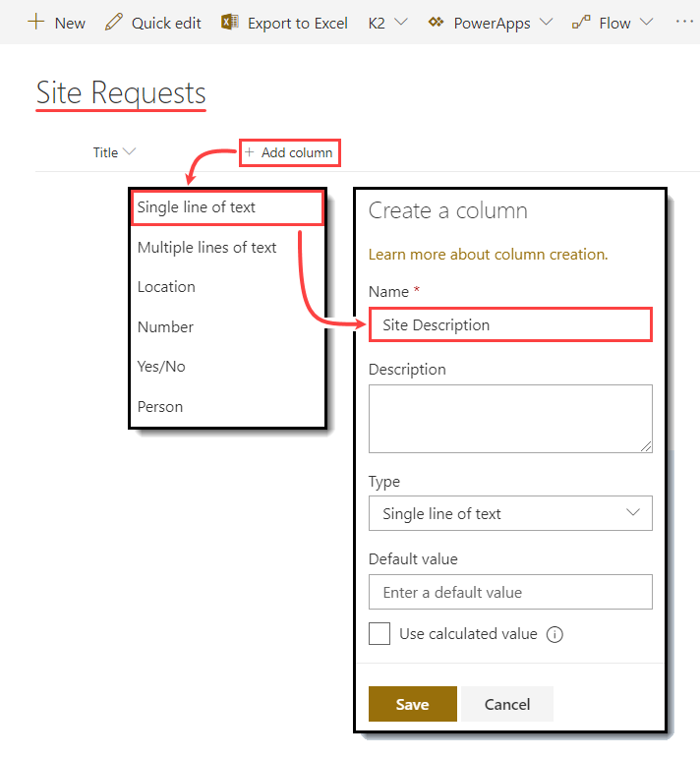Open Learn more about column creation link
Screen dimensions: 700x758
click(488, 255)
